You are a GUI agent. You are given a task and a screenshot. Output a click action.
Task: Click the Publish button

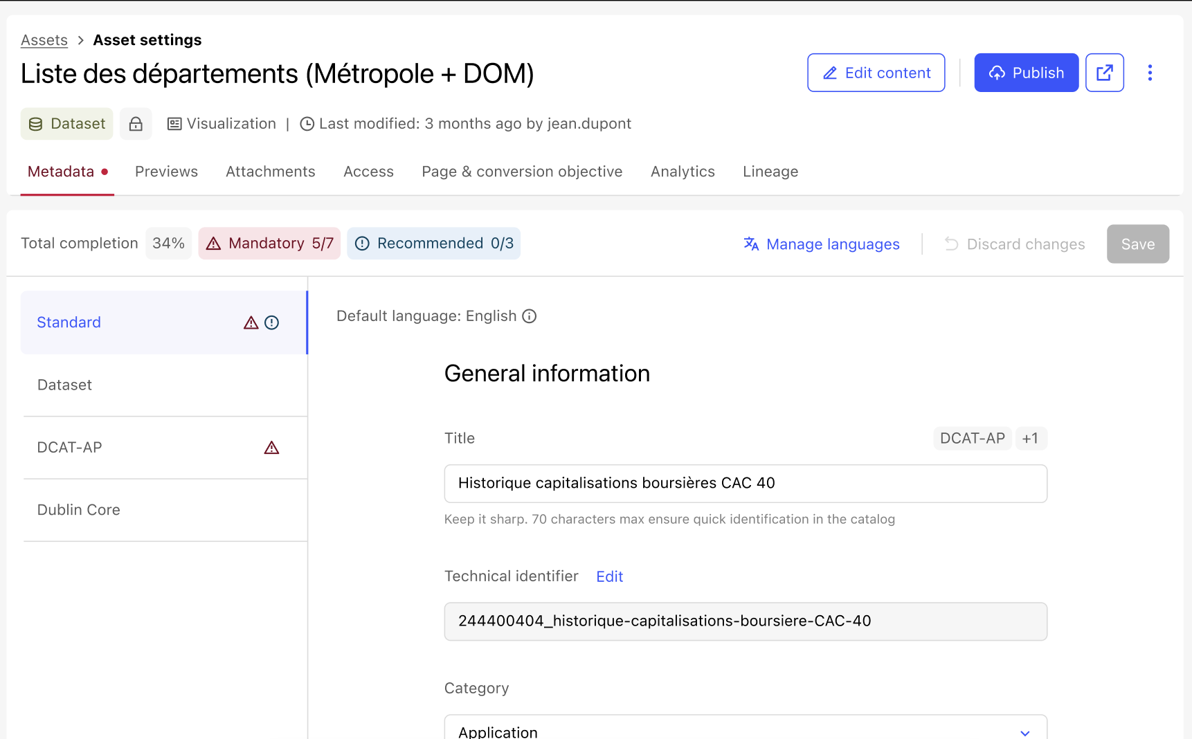tap(1026, 73)
